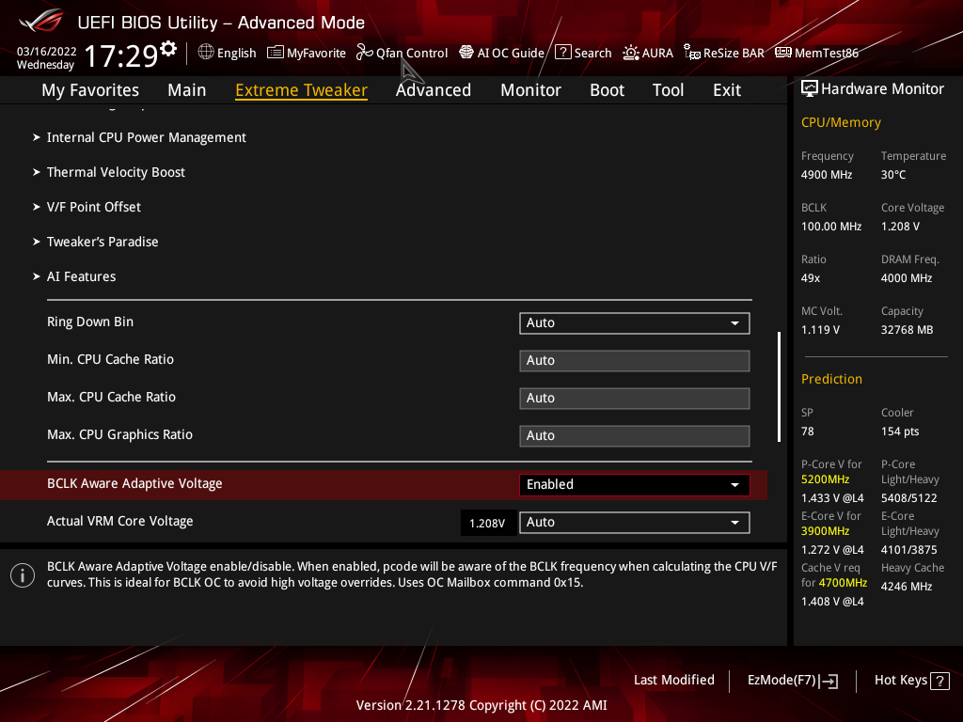Click the Cooler 154 pts value
963x722 pixels.
900,432
